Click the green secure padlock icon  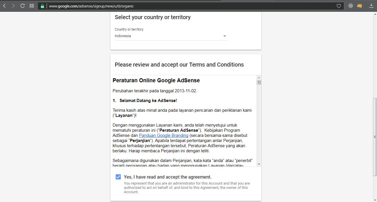[42, 6]
